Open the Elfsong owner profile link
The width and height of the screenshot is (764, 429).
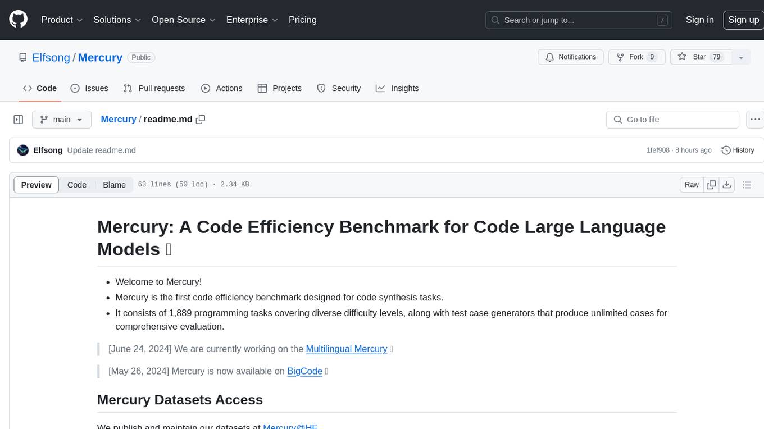51,57
